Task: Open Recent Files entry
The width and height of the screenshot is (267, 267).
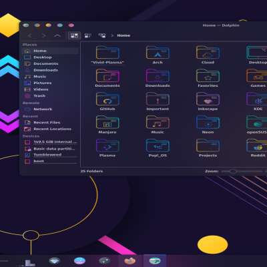Action: (50, 123)
